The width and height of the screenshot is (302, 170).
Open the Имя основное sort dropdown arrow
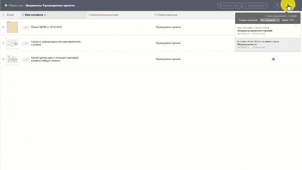click(x=45, y=15)
